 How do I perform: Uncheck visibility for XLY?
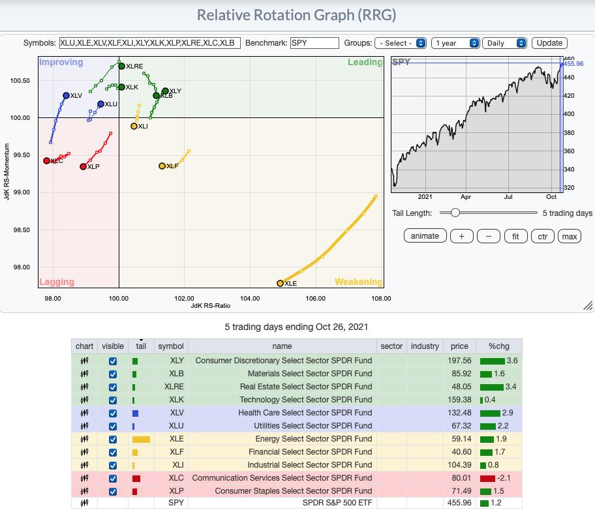click(x=113, y=361)
